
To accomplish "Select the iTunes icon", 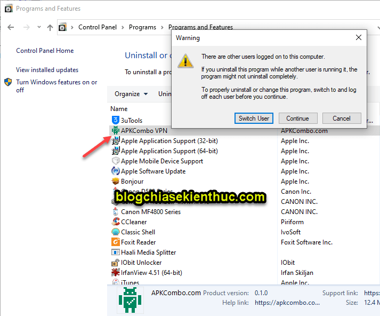I will coord(116,282).
